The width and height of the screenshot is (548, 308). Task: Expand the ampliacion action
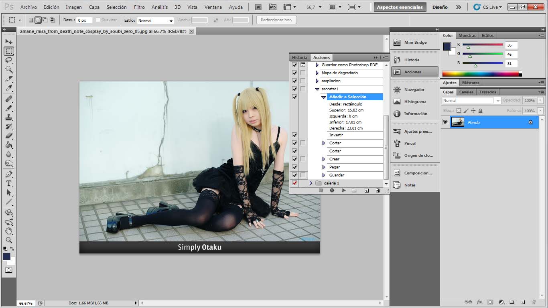pos(317,81)
